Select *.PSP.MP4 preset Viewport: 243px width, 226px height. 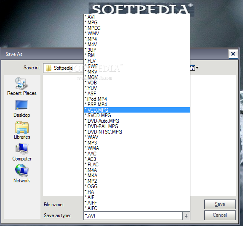(137, 105)
